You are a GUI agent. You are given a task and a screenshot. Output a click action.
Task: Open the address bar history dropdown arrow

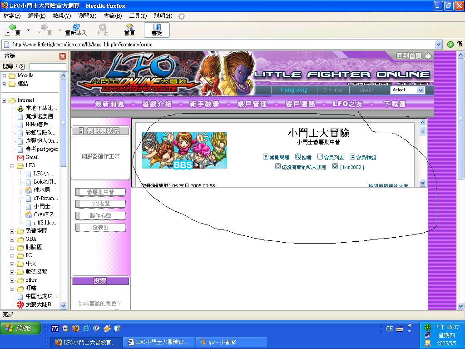[438, 45]
